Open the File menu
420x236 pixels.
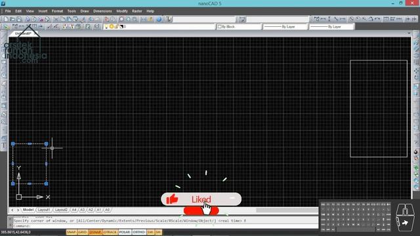tap(8, 11)
